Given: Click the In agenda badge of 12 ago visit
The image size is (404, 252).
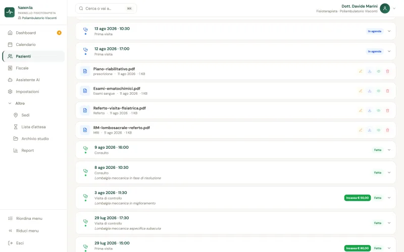Looking at the screenshot, I should (x=374, y=51).
